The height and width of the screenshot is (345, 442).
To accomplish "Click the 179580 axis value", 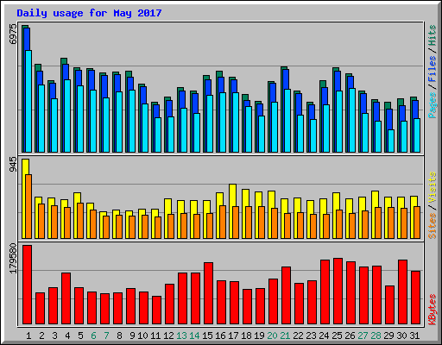I will 13,258.
